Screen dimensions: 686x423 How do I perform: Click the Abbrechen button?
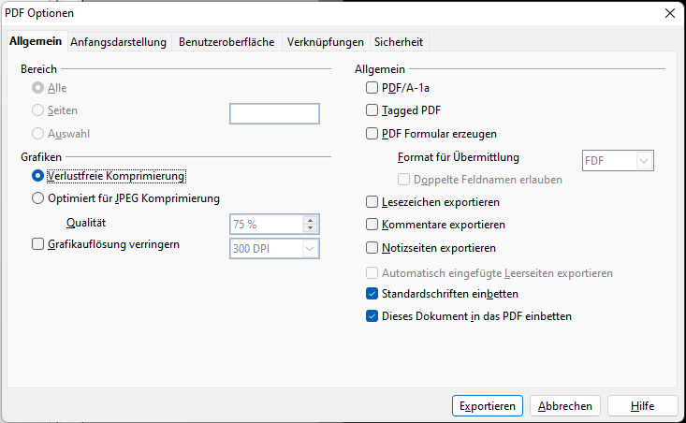(x=565, y=406)
